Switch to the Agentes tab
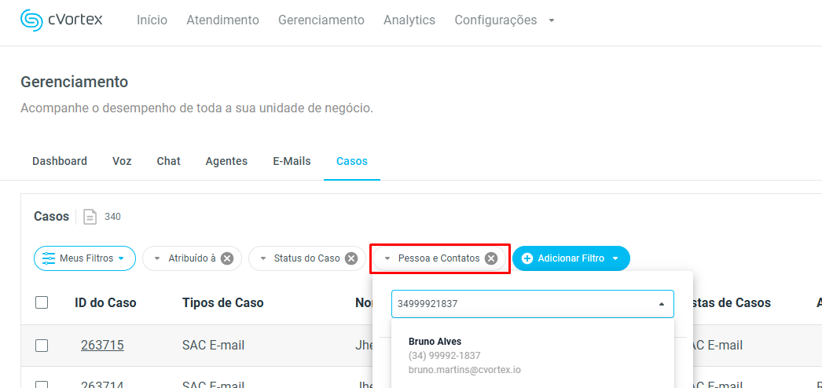This screenshot has width=822, height=388. pyautogui.click(x=226, y=161)
